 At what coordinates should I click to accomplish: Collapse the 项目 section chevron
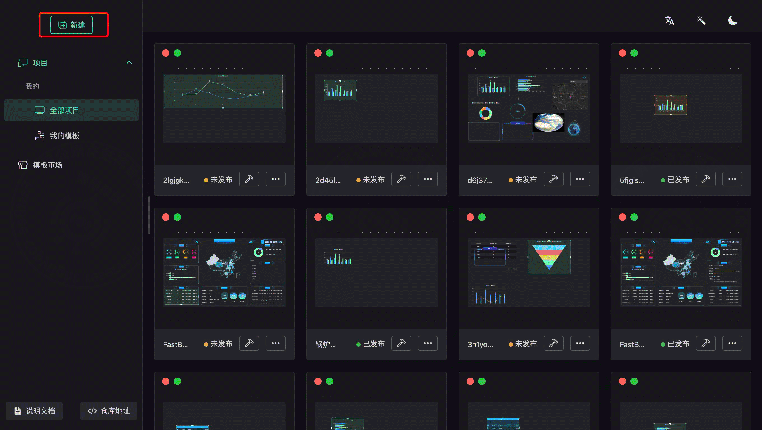(129, 63)
